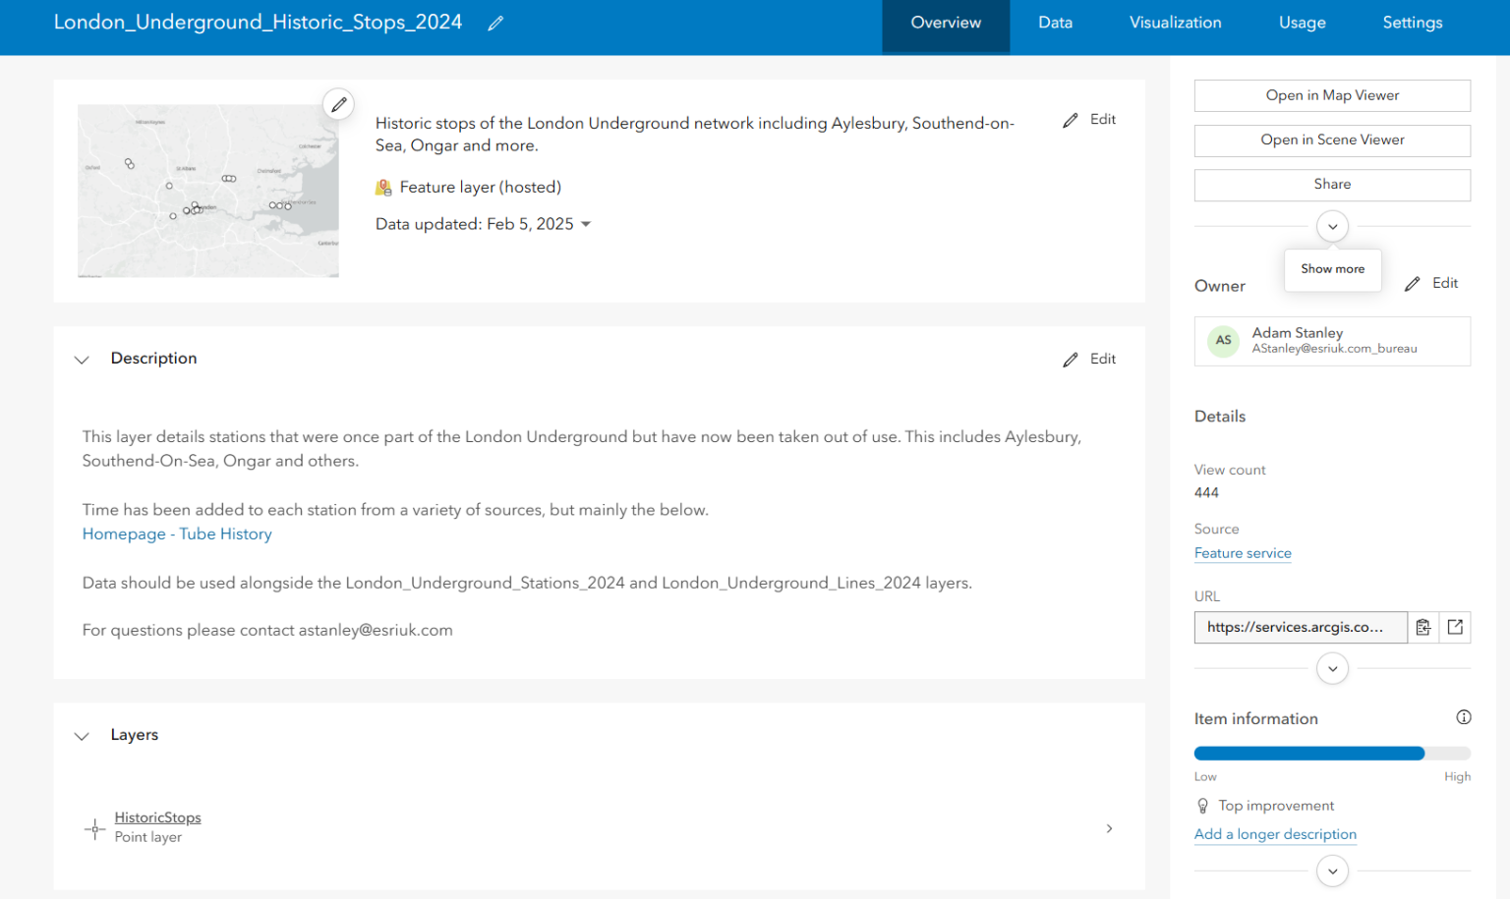The height and width of the screenshot is (899, 1510).
Task: Collapse the Description section
Action: pos(82,360)
